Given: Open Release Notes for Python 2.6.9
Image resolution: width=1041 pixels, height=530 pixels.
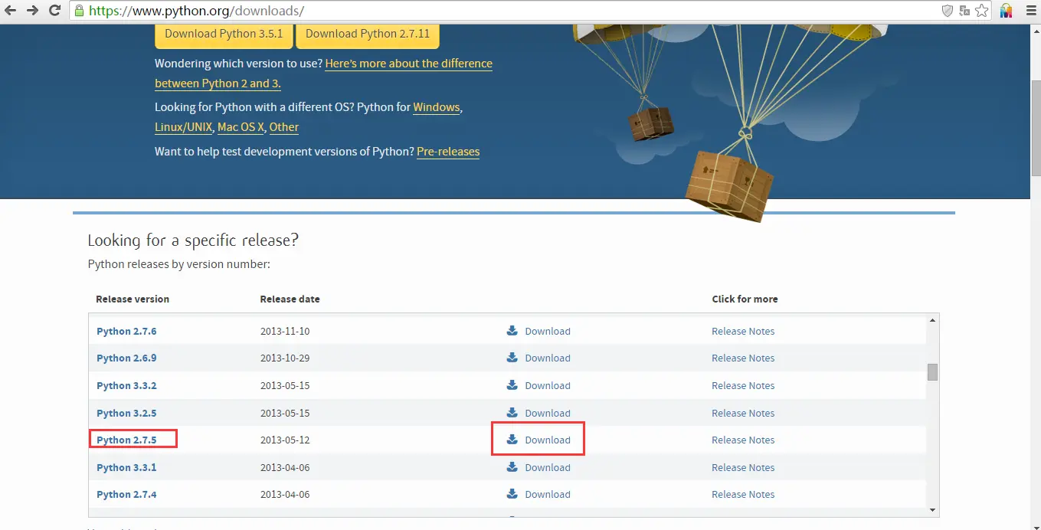Looking at the screenshot, I should [x=743, y=358].
